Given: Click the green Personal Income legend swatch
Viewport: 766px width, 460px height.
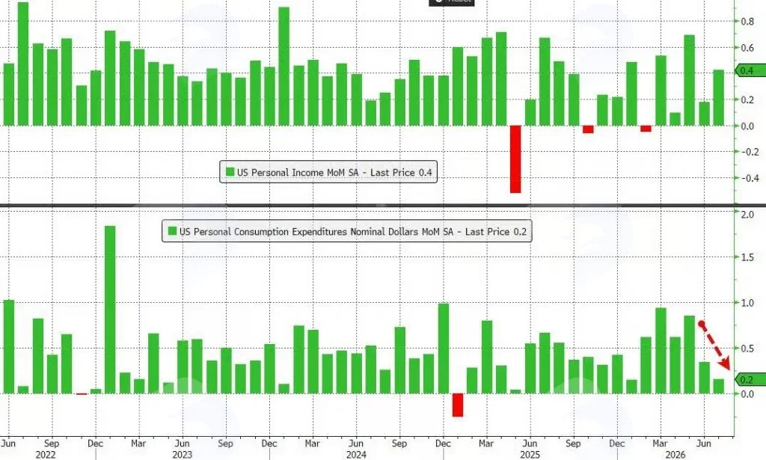Looking at the screenshot, I should (230, 171).
